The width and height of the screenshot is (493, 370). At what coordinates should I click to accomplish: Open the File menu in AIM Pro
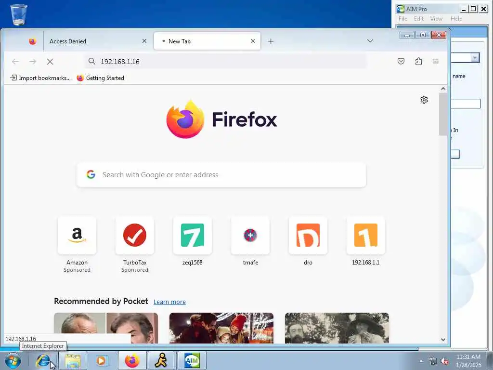403,19
